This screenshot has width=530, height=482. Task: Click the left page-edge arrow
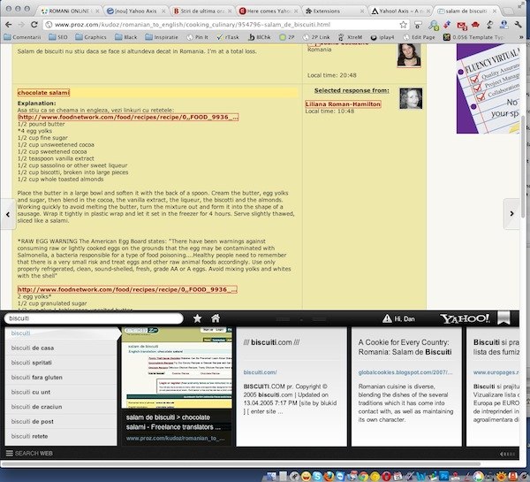click(x=8, y=214)
